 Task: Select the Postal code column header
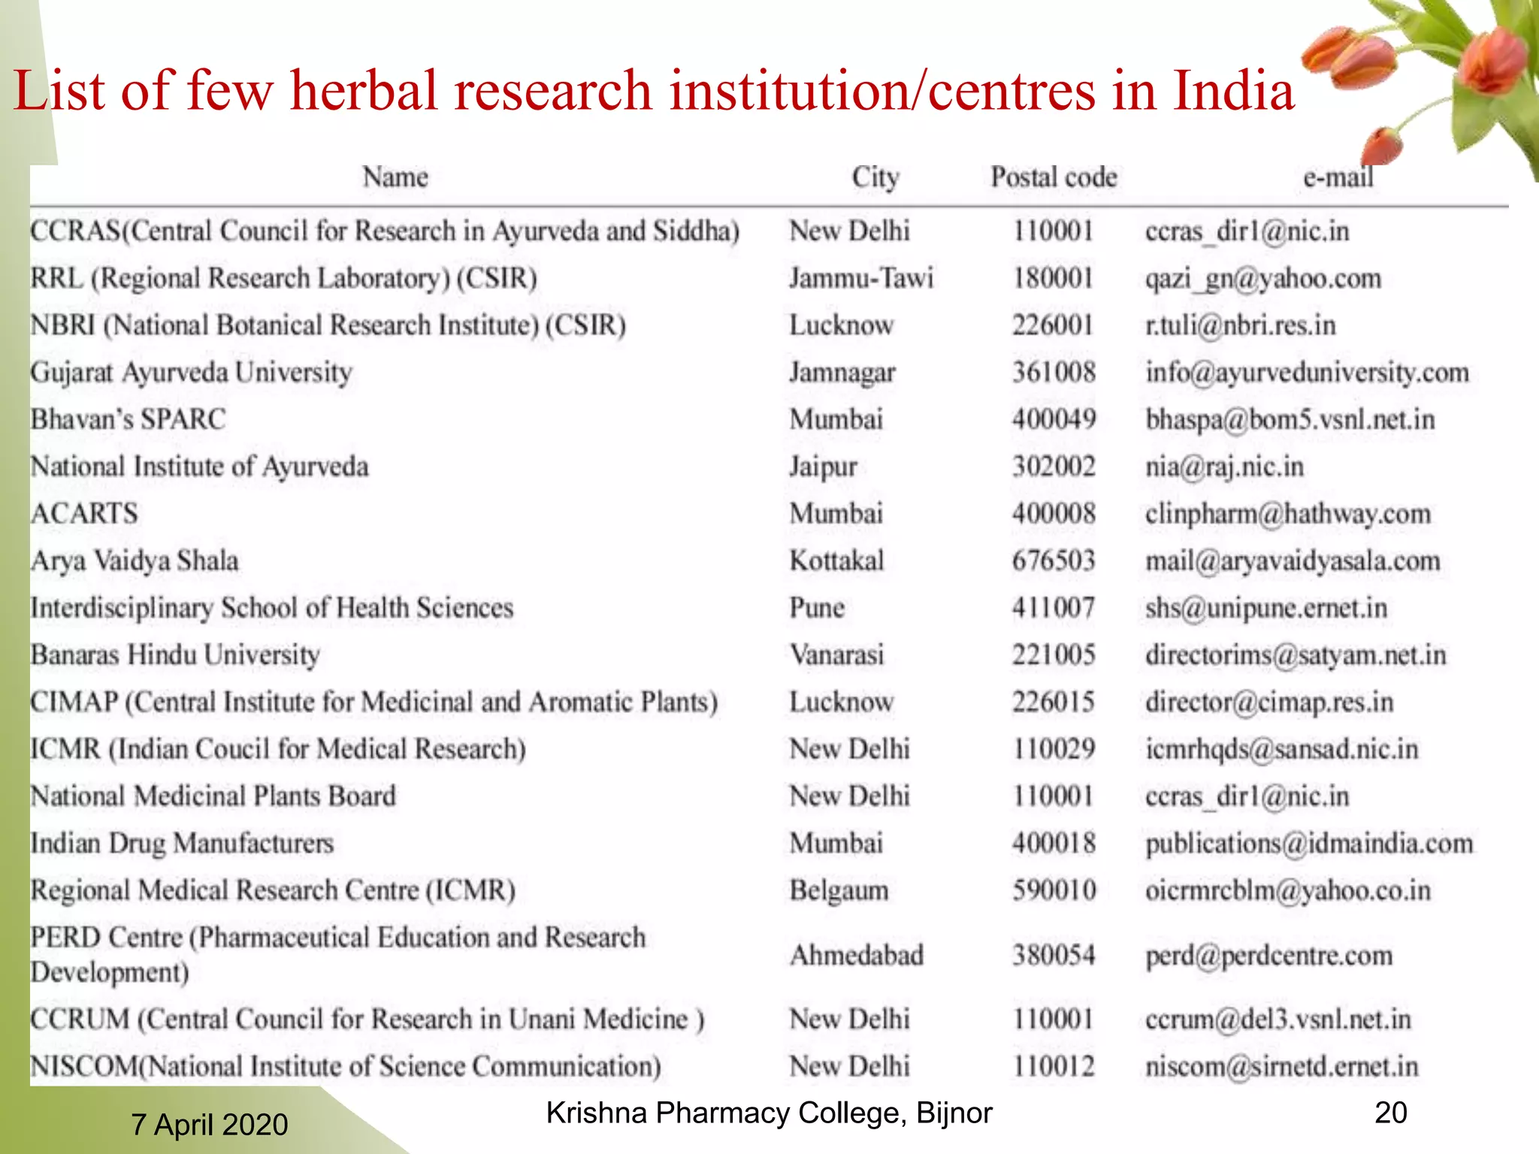click(1054, 177)
